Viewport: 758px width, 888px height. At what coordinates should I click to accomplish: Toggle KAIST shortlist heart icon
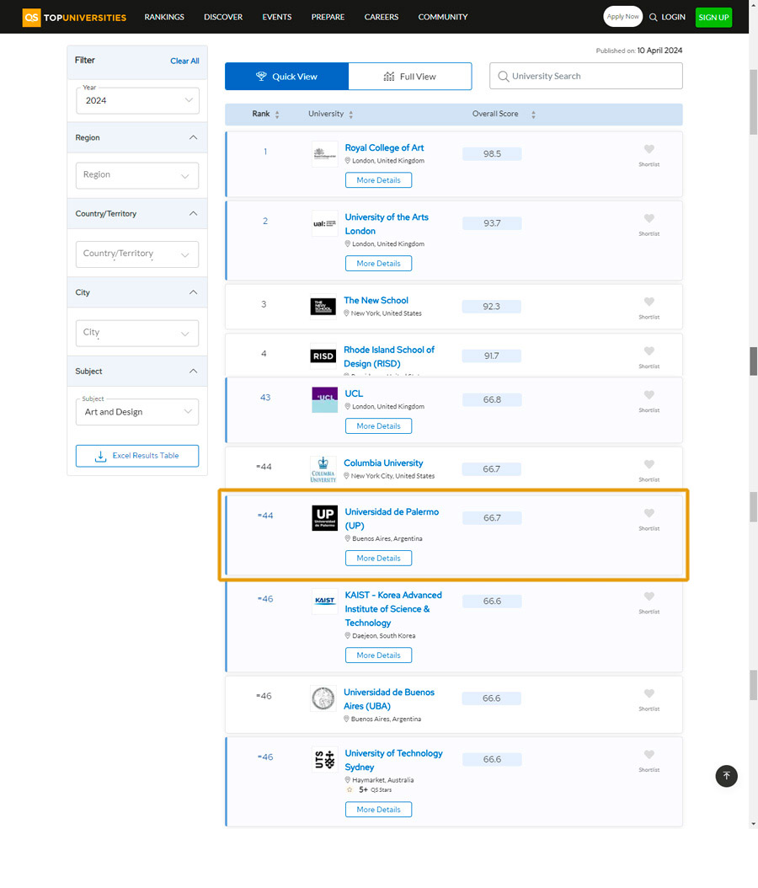pyautogui.click(x=649, y=596)
